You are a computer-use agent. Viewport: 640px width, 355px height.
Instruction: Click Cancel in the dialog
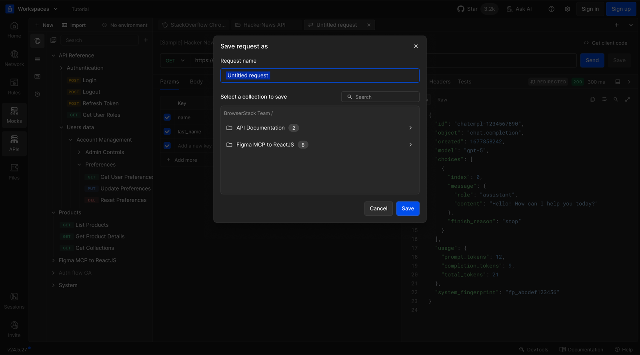point(378,208)
